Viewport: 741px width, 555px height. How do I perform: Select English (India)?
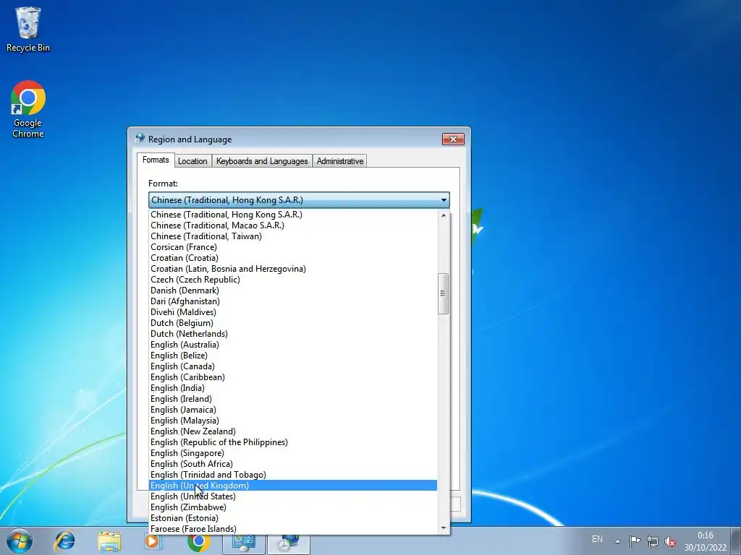(293, 388)
